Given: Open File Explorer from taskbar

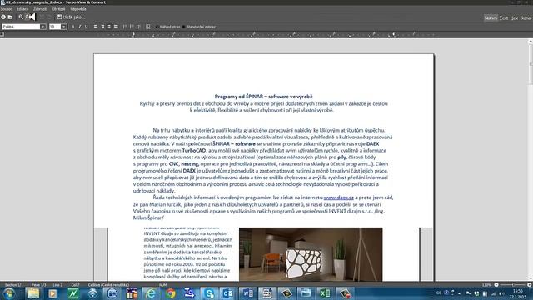Looking at the screenshot, I should click(33, 293).
